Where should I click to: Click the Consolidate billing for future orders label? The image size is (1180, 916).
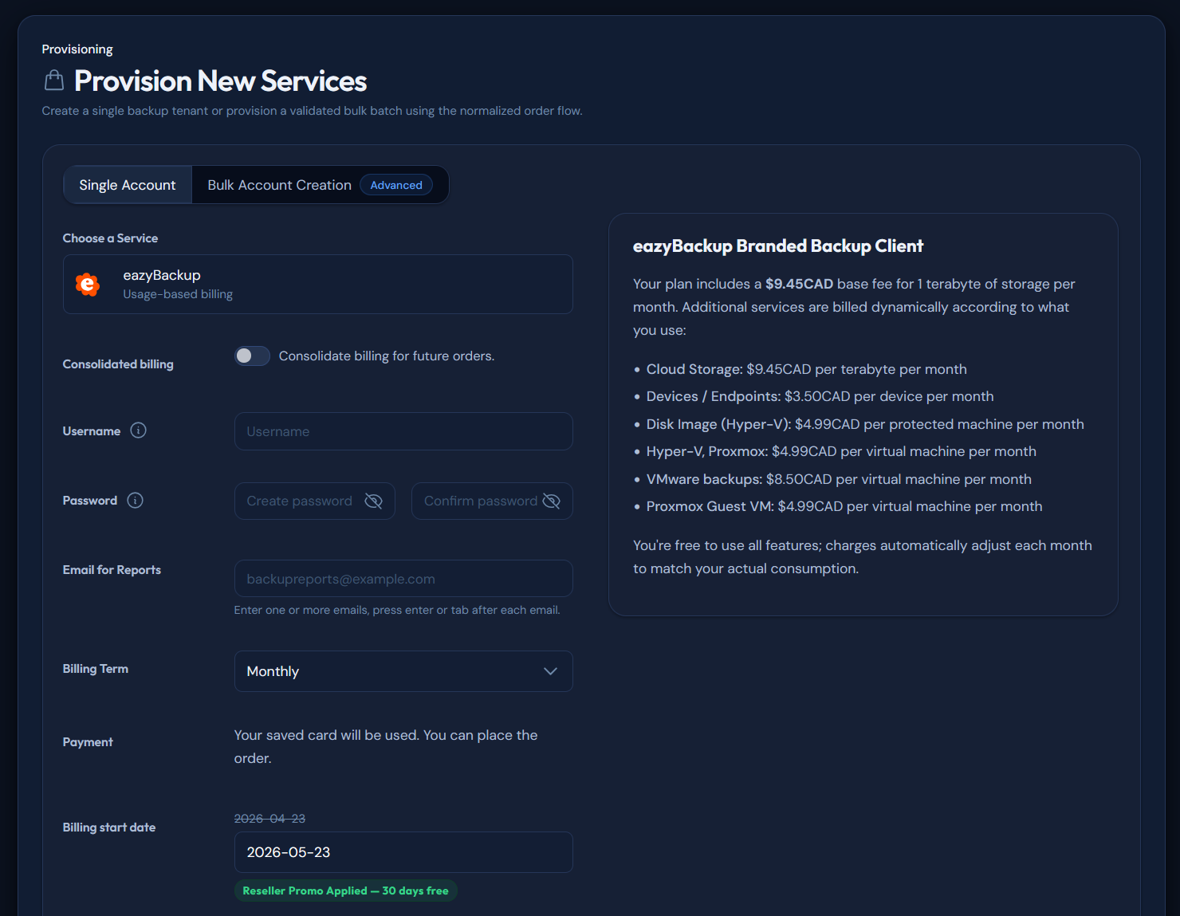click(387, 356)
